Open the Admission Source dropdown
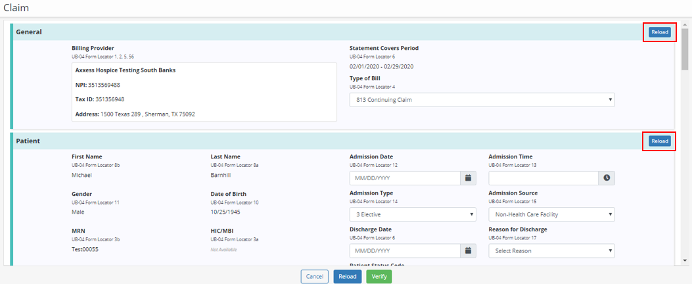Viewport: 692px width, 284px height. tap(551, 214)
